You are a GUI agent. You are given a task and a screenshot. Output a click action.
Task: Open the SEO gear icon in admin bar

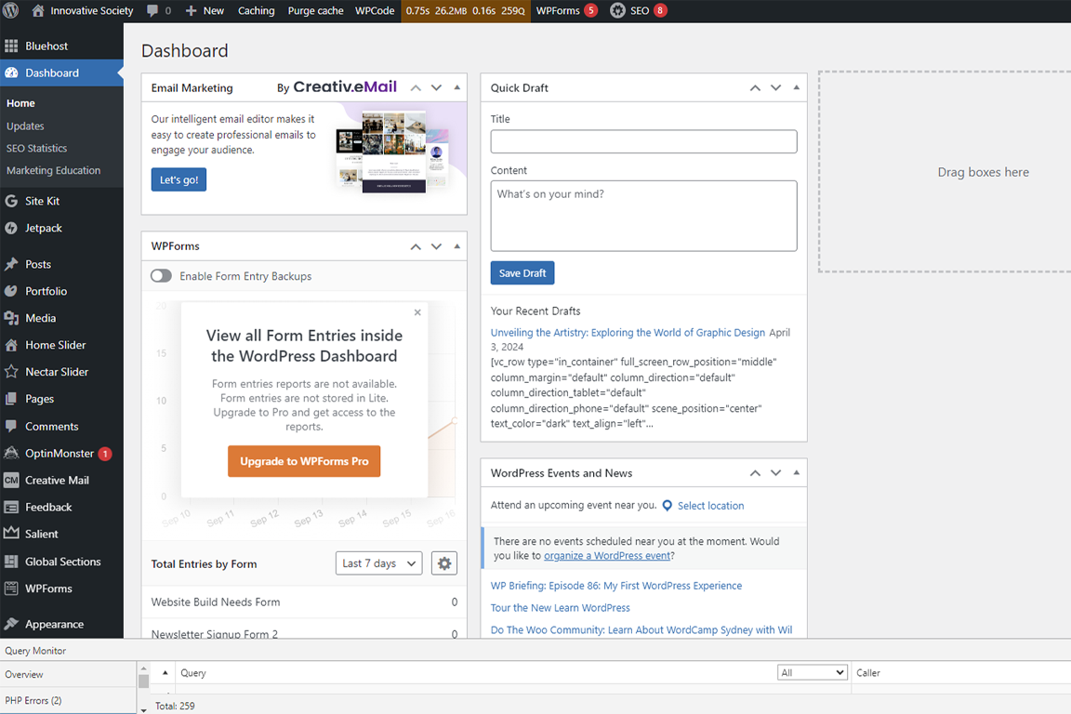pos(617,11)
